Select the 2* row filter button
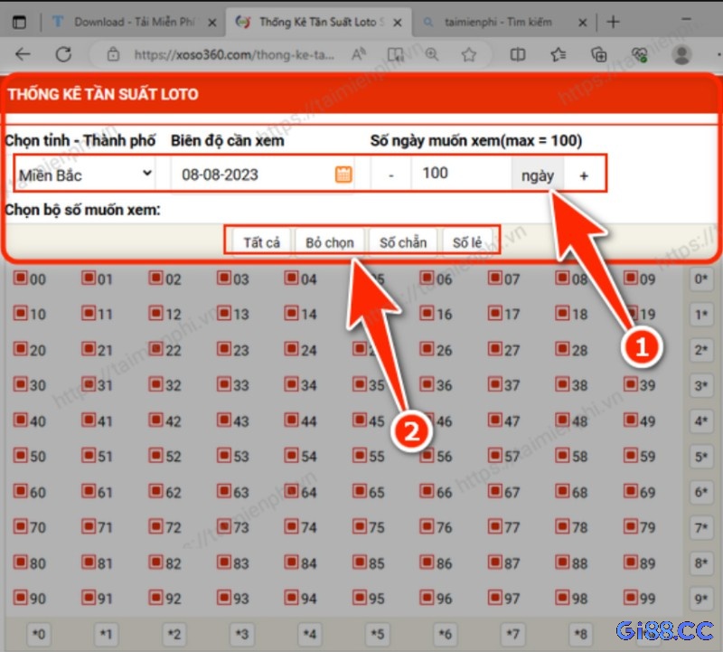723x652 pixels. [x=701, y=350]
